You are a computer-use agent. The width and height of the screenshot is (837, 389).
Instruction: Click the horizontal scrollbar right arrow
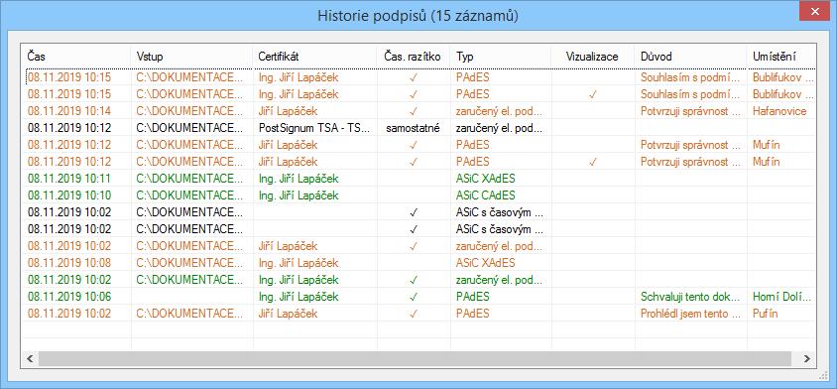[x=807, y=358]
